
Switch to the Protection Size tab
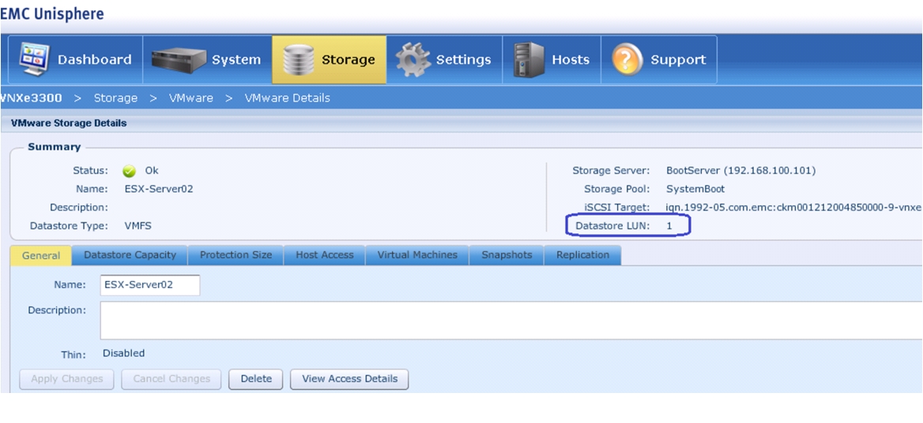[236, 255]
